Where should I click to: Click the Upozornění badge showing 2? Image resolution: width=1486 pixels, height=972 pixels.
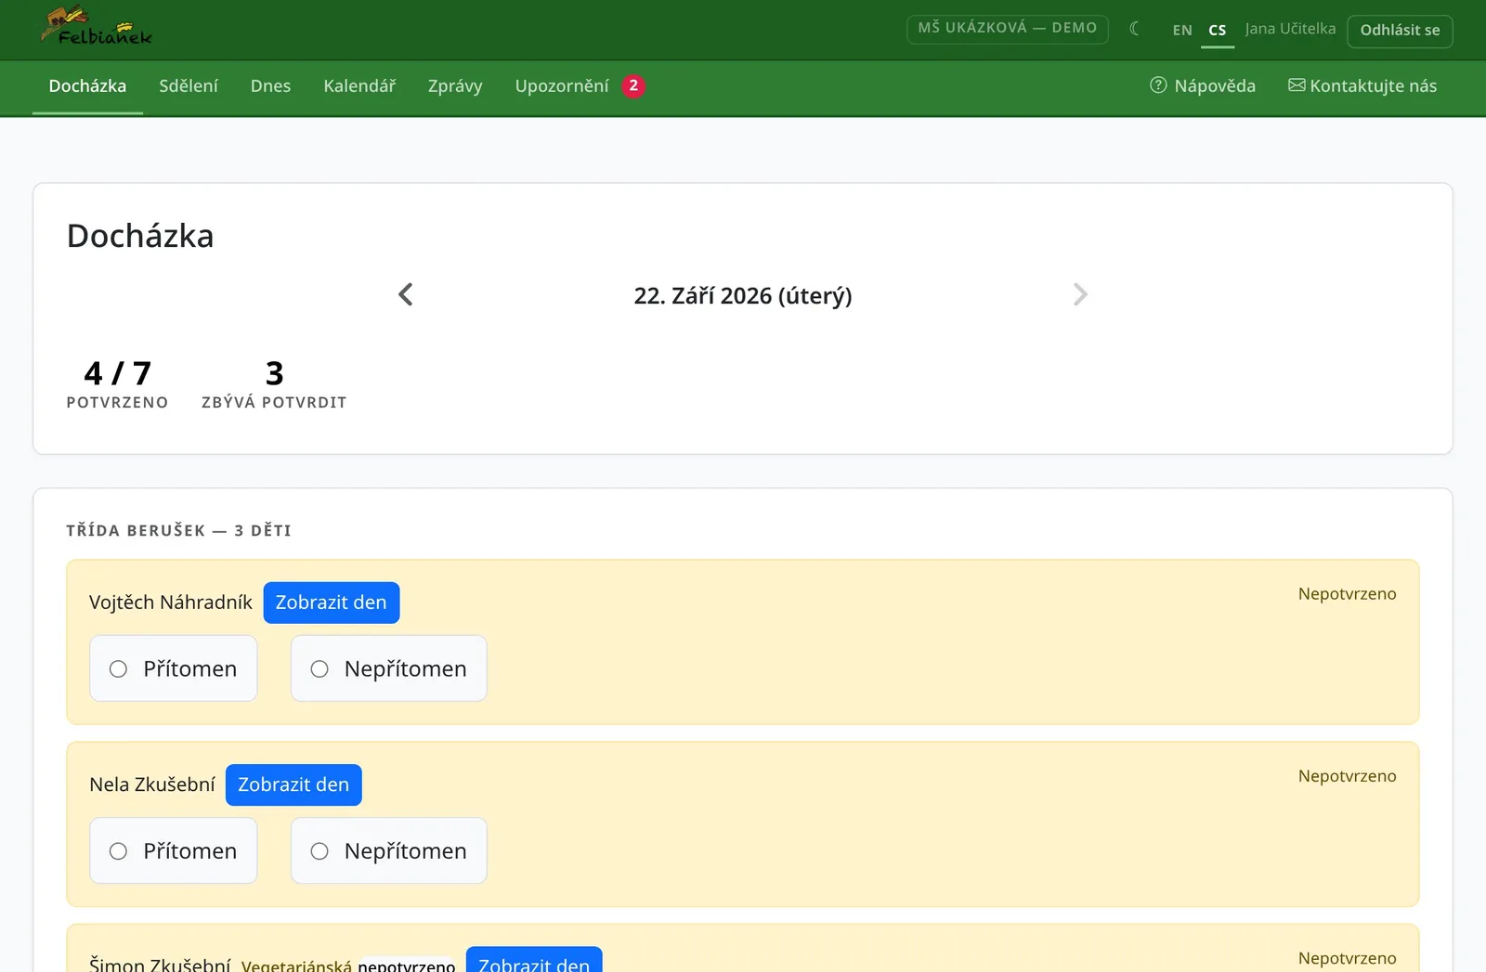[633, 85]
